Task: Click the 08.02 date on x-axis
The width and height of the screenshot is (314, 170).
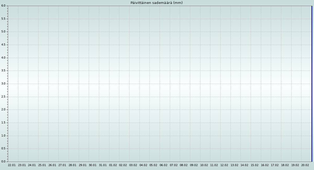Action: click(x=184, y=165)
